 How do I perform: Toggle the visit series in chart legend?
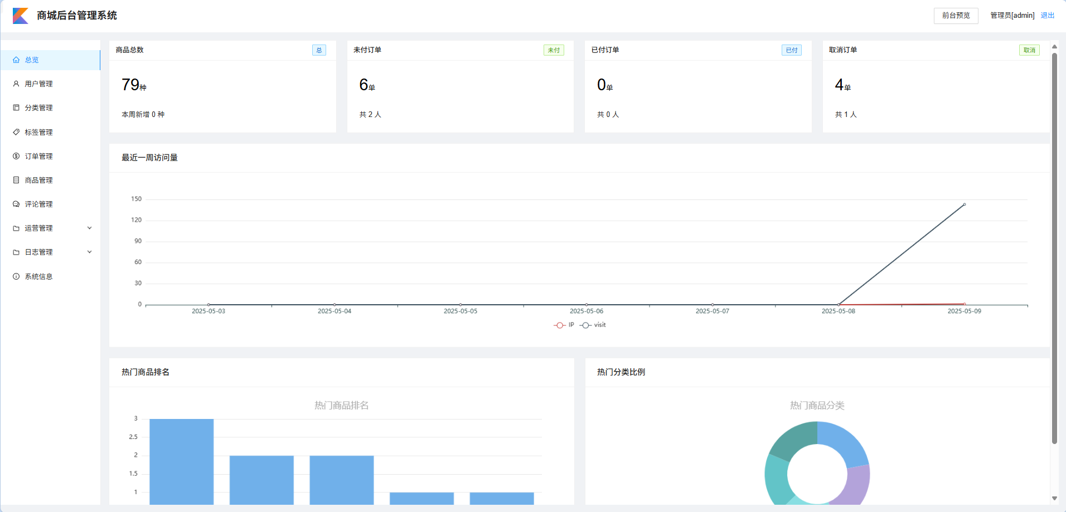(x=593, y=325)
